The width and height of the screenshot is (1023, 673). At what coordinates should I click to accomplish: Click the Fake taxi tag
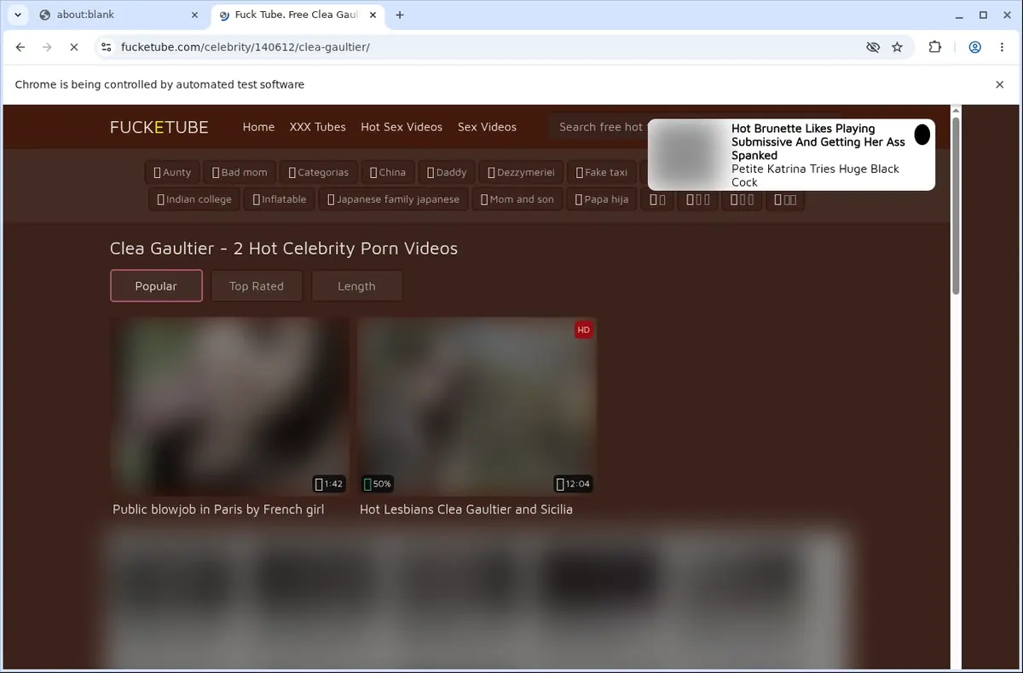point(601,172)
